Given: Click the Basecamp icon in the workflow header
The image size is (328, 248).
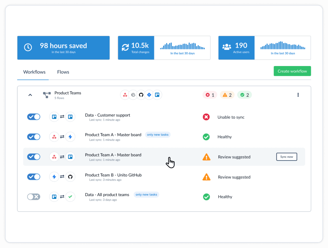Looking at the screenshot, I should click(x=133, y=95).
